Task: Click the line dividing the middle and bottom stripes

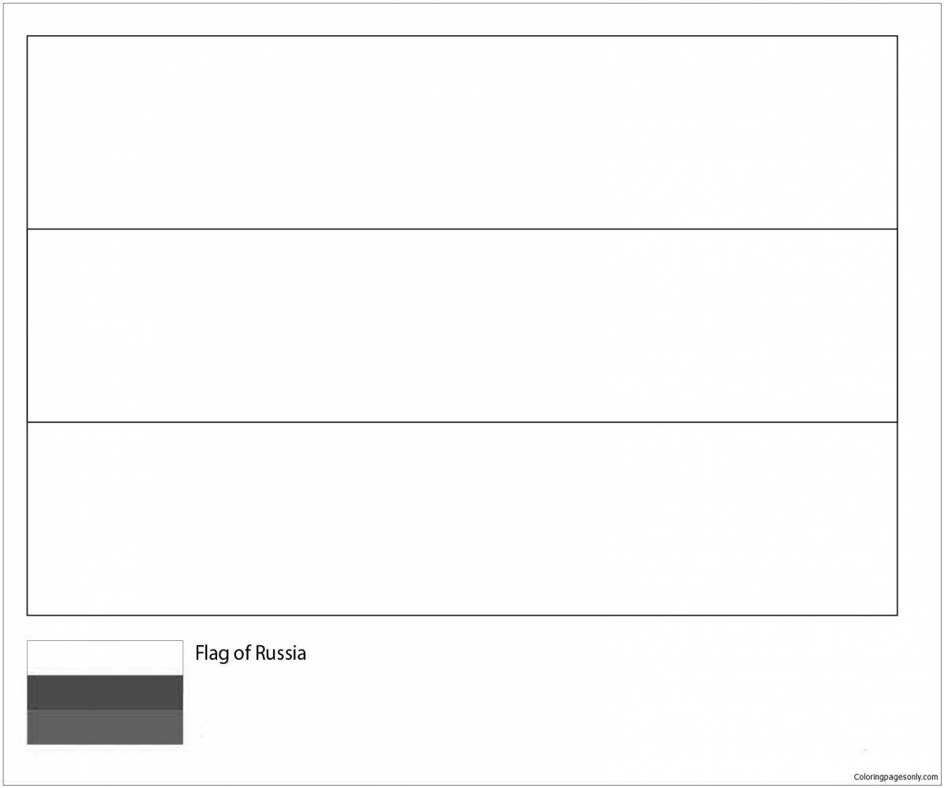Action: pyautogui.click(x=462, y=422)
